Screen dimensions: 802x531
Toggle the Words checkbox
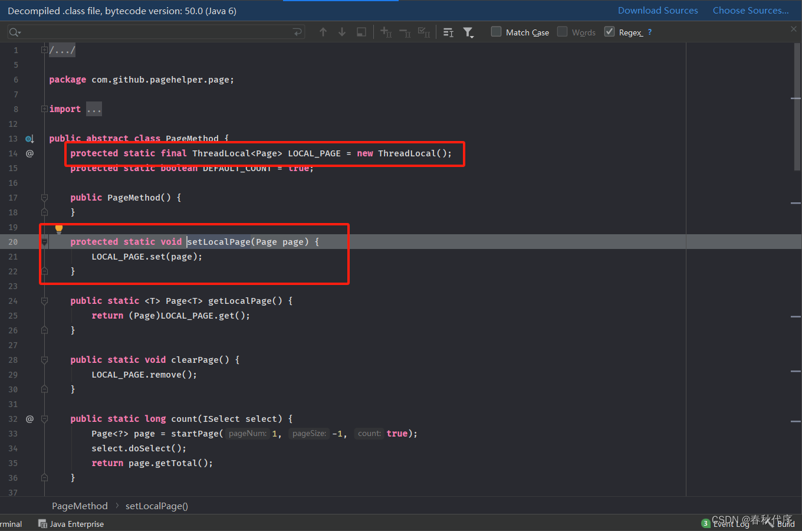(563, 32)
